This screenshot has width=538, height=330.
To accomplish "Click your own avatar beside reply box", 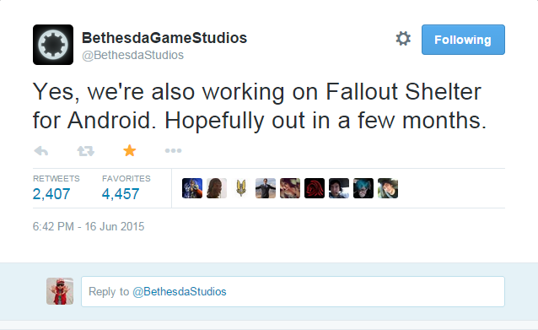I will [60, 291].
